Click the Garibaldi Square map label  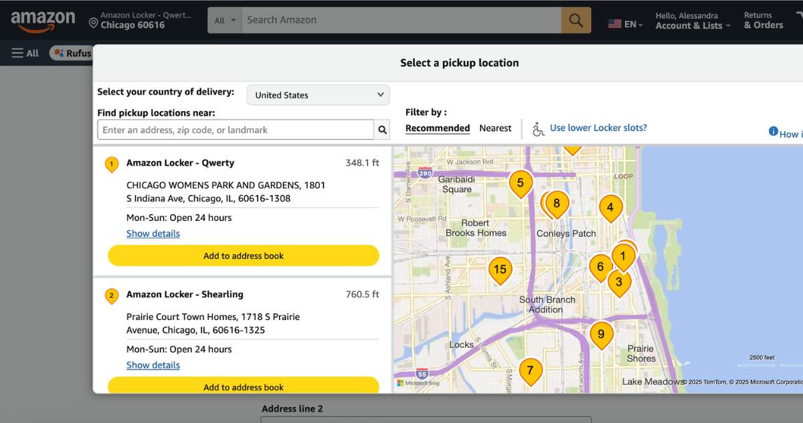(x=456, y=184)
